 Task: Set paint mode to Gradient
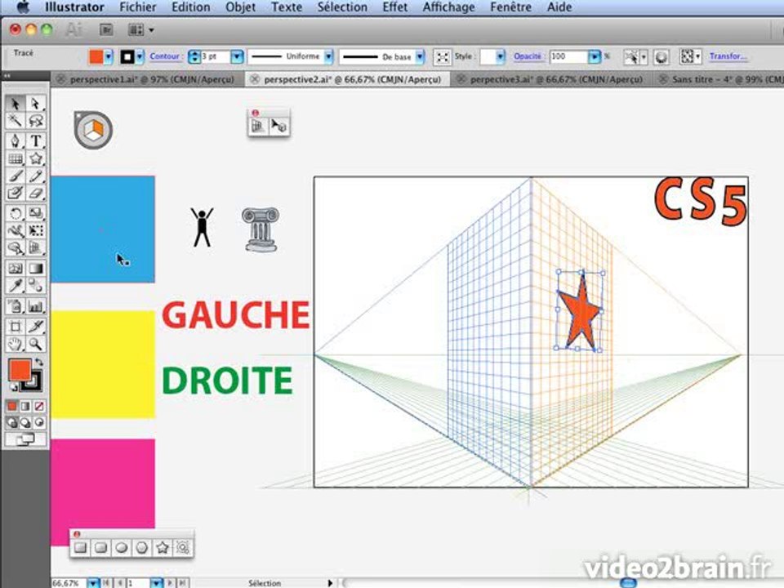pyautogui.click(x=25, y=406)
